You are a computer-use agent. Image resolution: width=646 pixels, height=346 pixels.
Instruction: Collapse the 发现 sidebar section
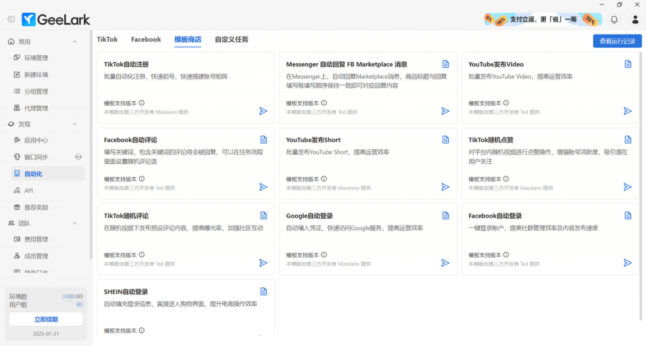click(74, 124)
